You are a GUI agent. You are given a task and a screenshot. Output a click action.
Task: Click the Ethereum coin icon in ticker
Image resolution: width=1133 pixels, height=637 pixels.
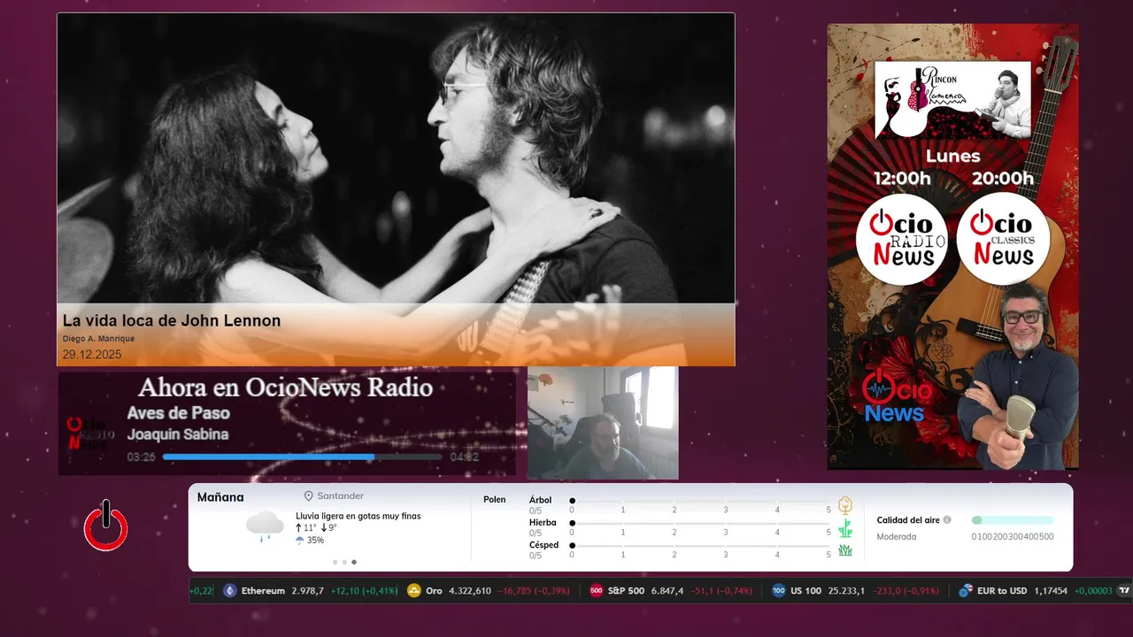pos(230,591)
